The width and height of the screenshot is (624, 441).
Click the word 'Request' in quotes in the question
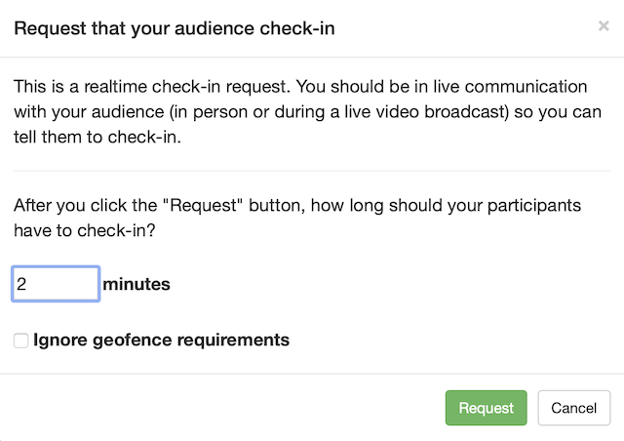click(x=203, y=206)
